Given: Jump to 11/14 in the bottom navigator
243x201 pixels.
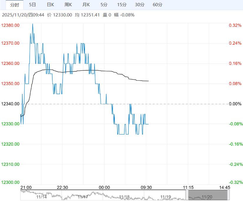Looking at the screenshot, I should 42,197.
